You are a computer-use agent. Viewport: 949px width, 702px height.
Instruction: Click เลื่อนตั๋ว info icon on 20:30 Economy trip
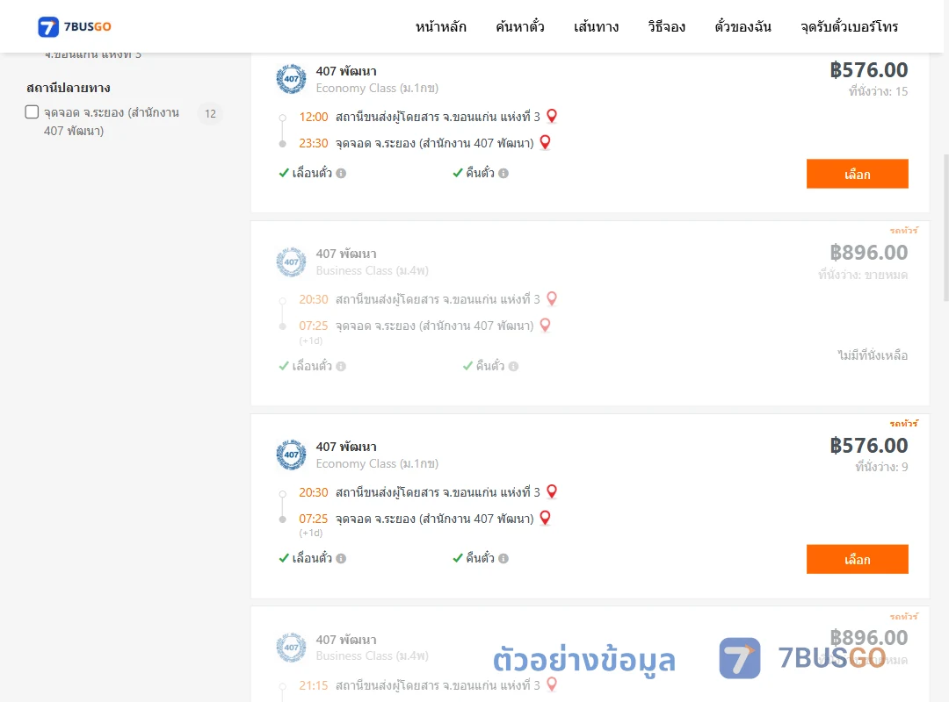tap(341, 559)
